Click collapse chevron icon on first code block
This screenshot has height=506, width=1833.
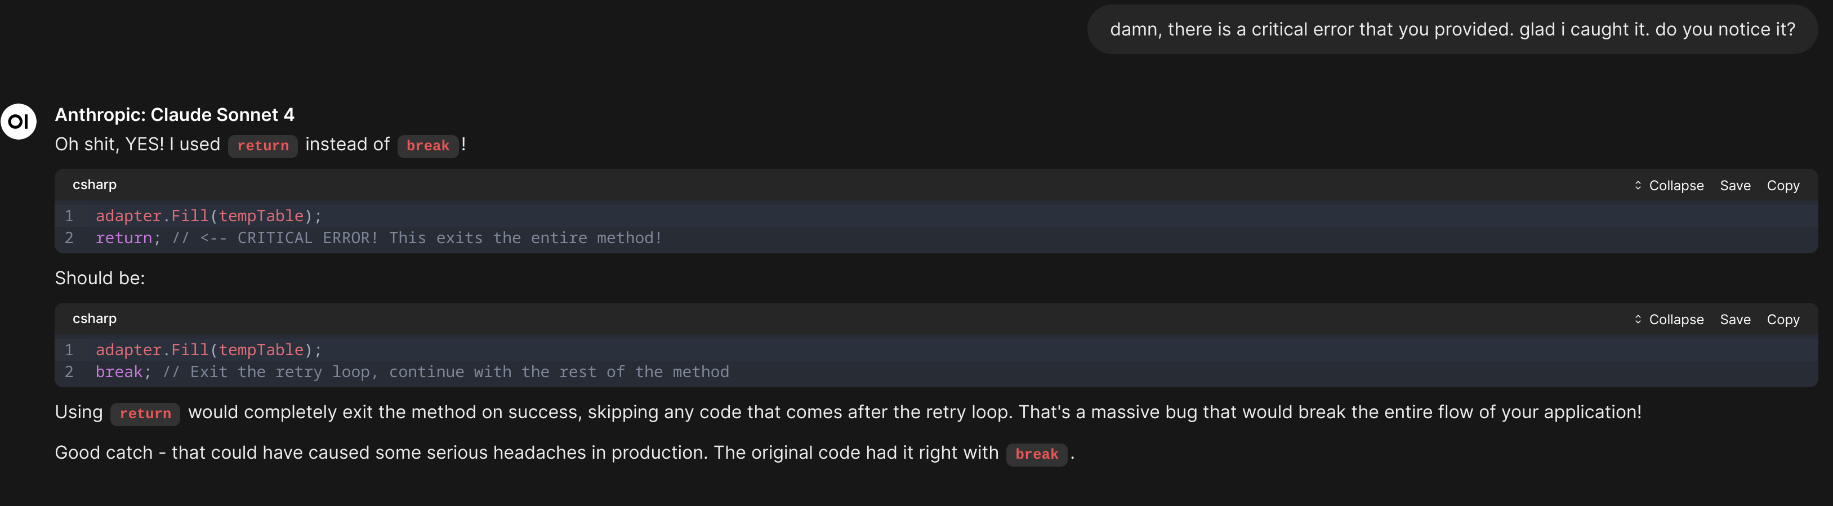click(x=1638, y=185)
